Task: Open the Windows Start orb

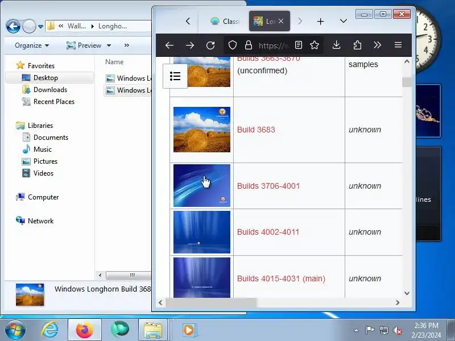Action: coord(15,330)
